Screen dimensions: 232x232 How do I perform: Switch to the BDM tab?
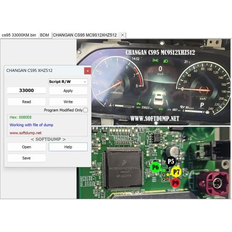tap(45, 35)
